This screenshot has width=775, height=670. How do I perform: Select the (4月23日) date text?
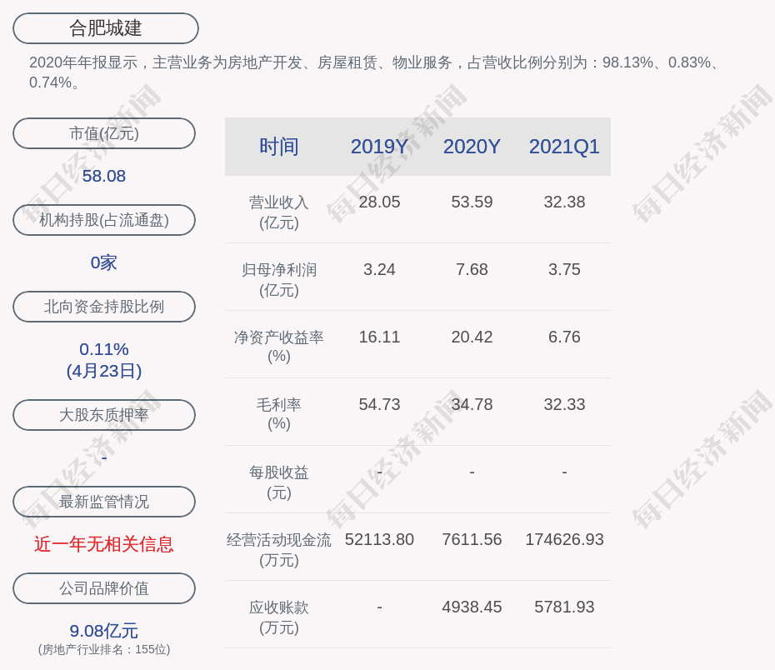point(104,371)
